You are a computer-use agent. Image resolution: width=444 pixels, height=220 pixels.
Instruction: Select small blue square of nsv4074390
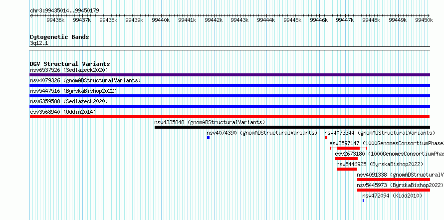[208, 138]
